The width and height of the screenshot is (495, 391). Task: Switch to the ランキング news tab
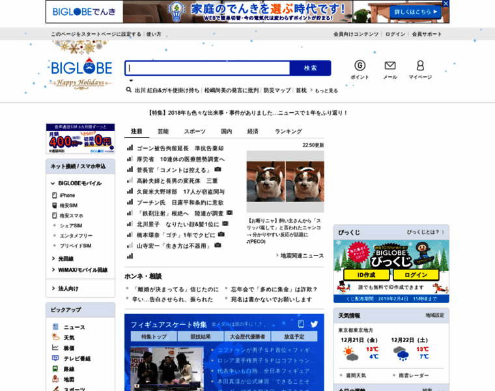(x=289, y=132)
